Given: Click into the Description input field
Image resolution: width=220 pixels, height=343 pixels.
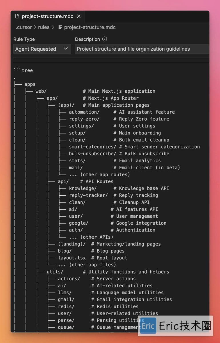Looking at the screenshot, I should tap(142, 49).
